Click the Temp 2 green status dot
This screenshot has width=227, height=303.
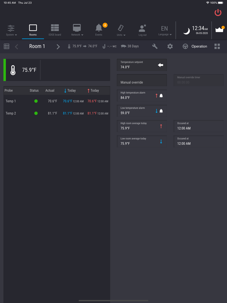coord(36,113)
